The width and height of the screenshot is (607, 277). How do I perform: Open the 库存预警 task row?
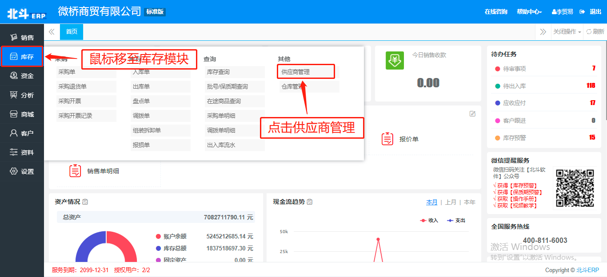[x=545, y=138]
